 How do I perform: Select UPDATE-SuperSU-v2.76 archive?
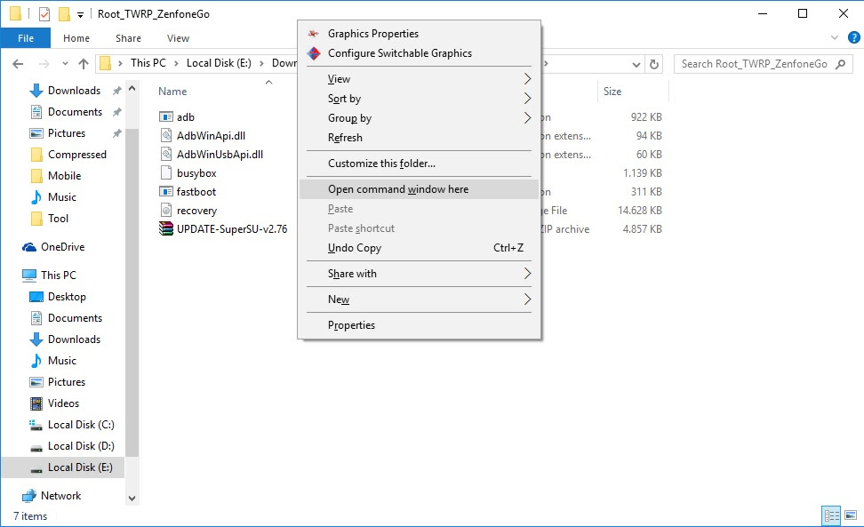[231, 229]
